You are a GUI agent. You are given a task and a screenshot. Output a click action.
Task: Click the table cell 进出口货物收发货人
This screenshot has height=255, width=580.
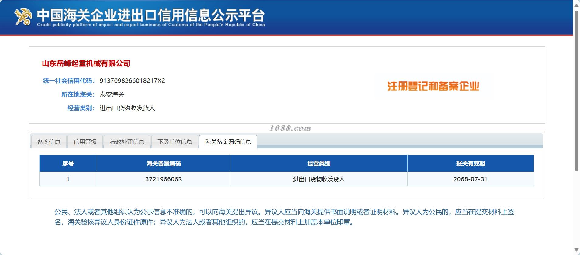point(319,179)
